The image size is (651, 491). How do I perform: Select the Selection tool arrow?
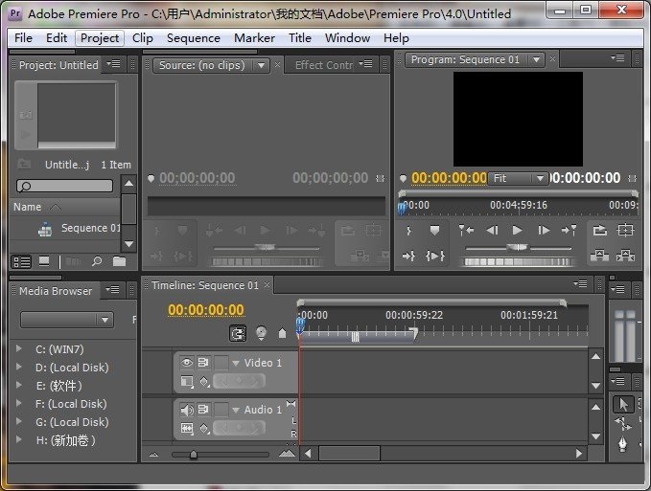623,405
